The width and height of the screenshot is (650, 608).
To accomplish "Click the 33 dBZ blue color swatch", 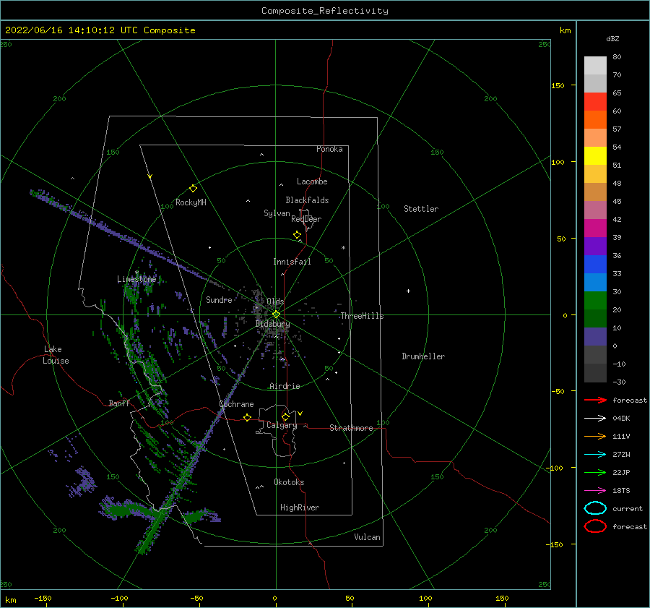I will (596, 265).
